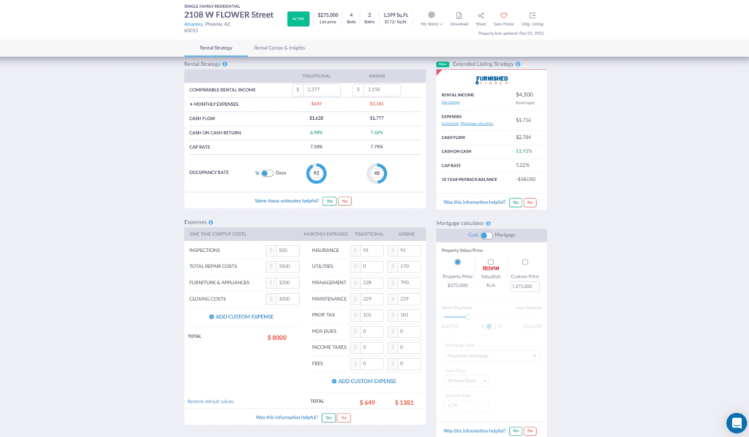Click the Save Home heart icon
The image size is (749, 437).
504,14
